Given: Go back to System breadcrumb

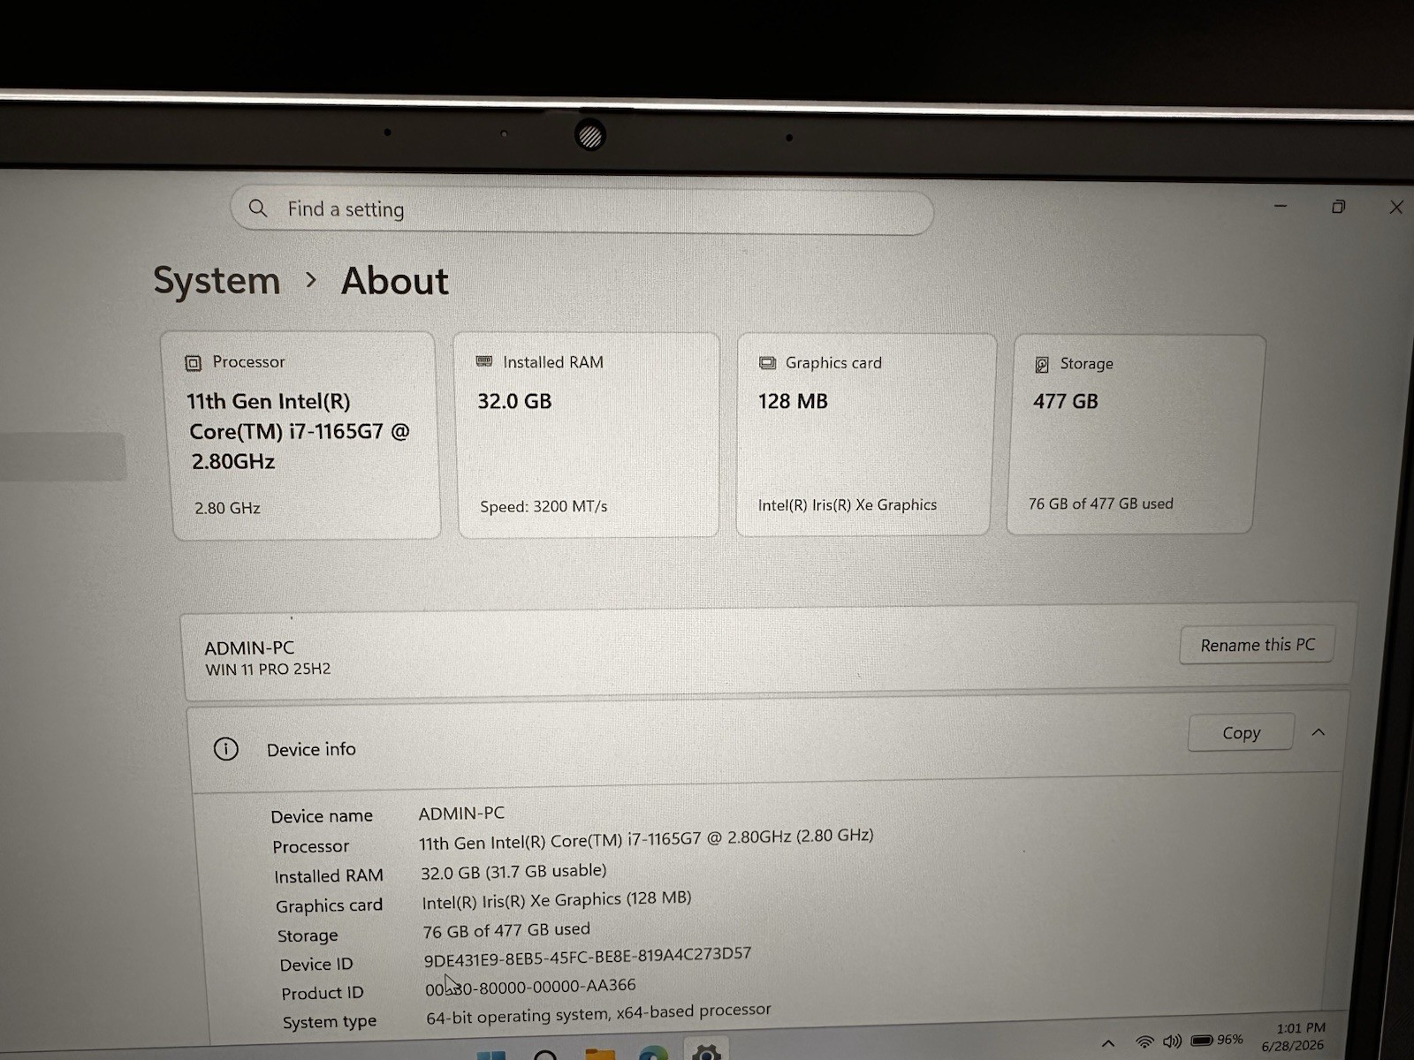Looking at the screenshot, I should 217,281.
